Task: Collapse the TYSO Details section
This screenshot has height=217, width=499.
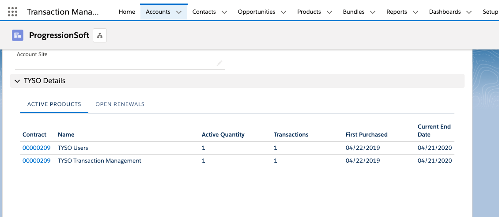Action: 17,81
